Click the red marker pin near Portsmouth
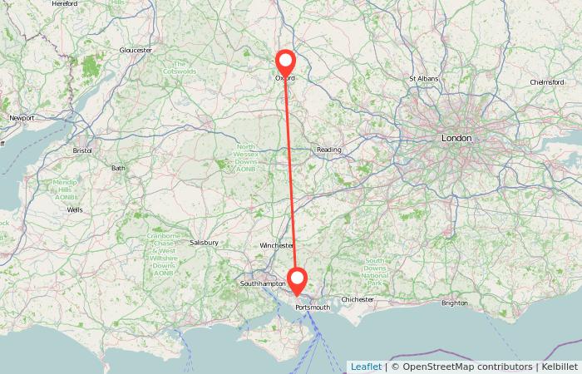Viewport: 582px width, 374px height. click(x=297, y=281)
